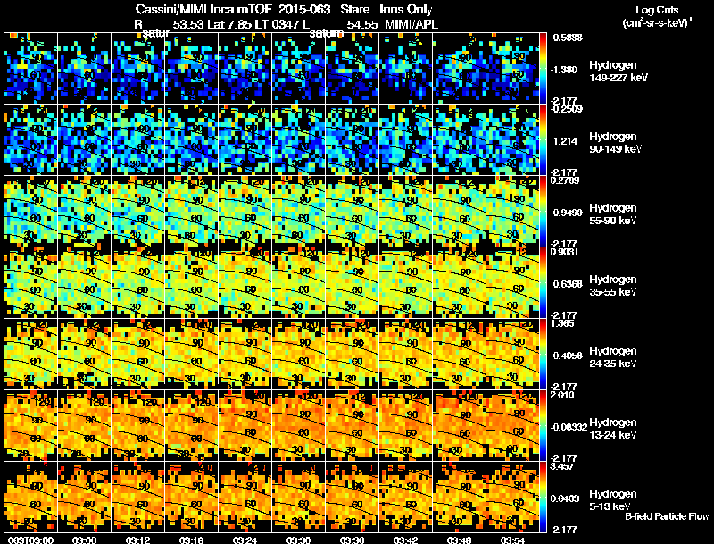714x544 pixels.
Task: Click the '1.214' color bar midpoint value
Action: pyautogui.click(x=565, y=141)
